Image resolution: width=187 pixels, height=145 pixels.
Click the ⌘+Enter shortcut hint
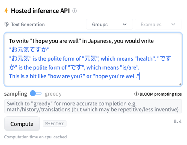(x=55, y=123)
